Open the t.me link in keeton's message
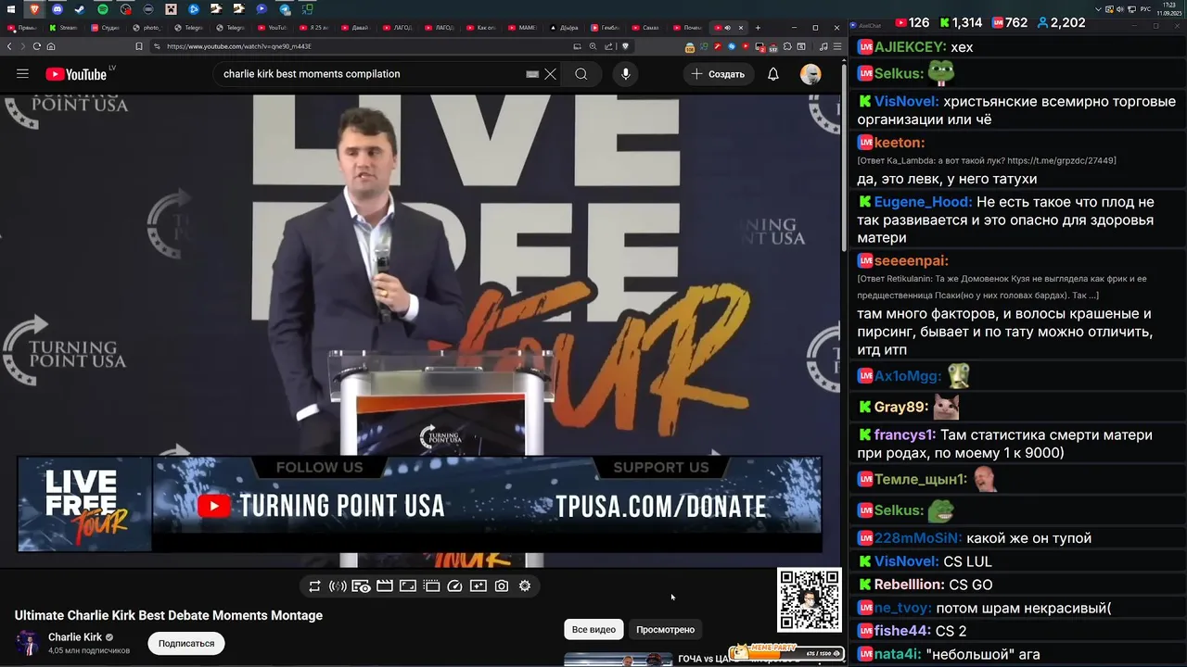1187x667 pixels. click(x=1062, y=160)
